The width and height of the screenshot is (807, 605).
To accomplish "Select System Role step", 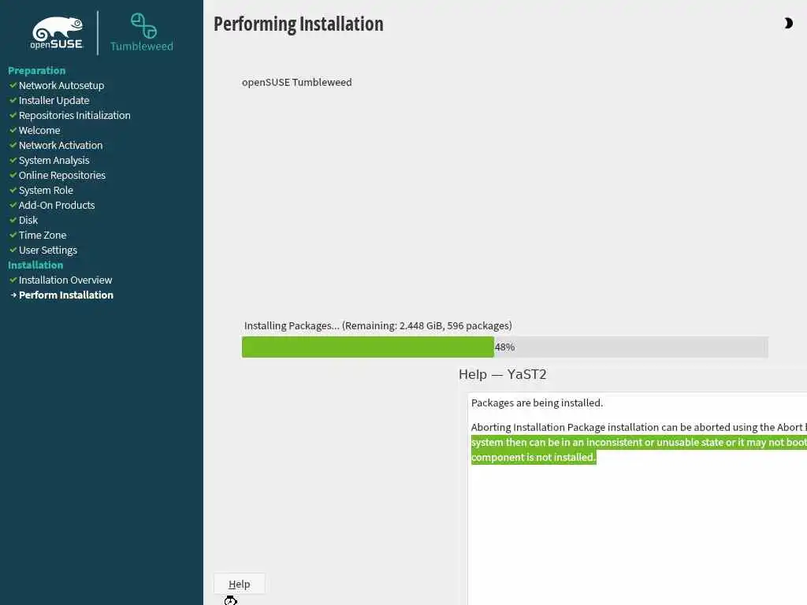I will (46, 190).
